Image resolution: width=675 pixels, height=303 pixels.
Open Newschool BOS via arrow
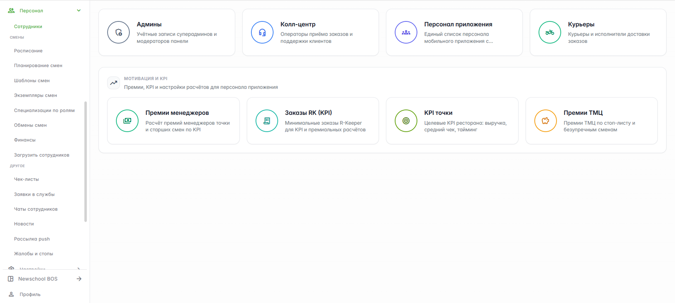(79, 279)
